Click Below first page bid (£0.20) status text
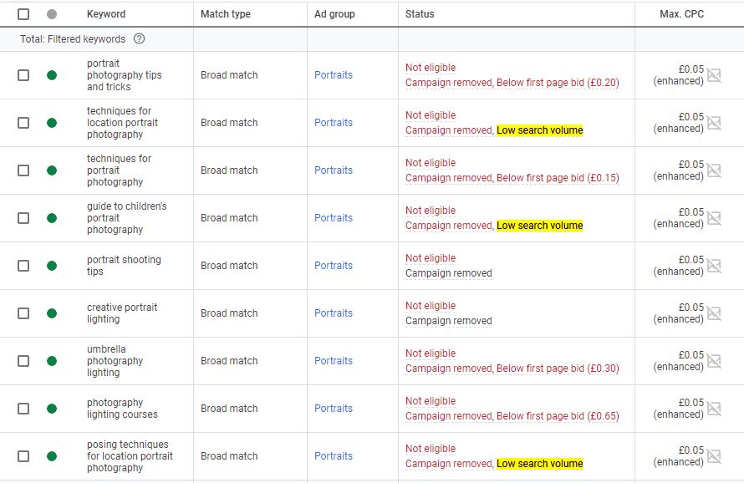The width and height of the screenshot is (744, 483). point(558,83)
